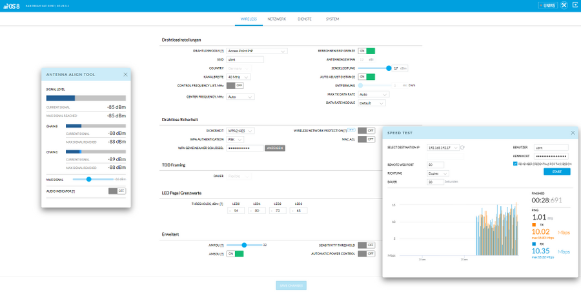Click the AMPDU slider handle
The height and width of the screenshot is (292, 581).
[244, 245]
